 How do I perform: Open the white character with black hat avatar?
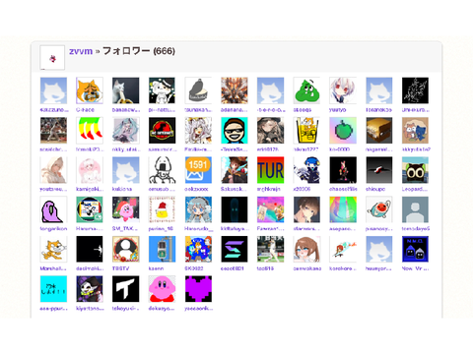(x=162, y=90)
